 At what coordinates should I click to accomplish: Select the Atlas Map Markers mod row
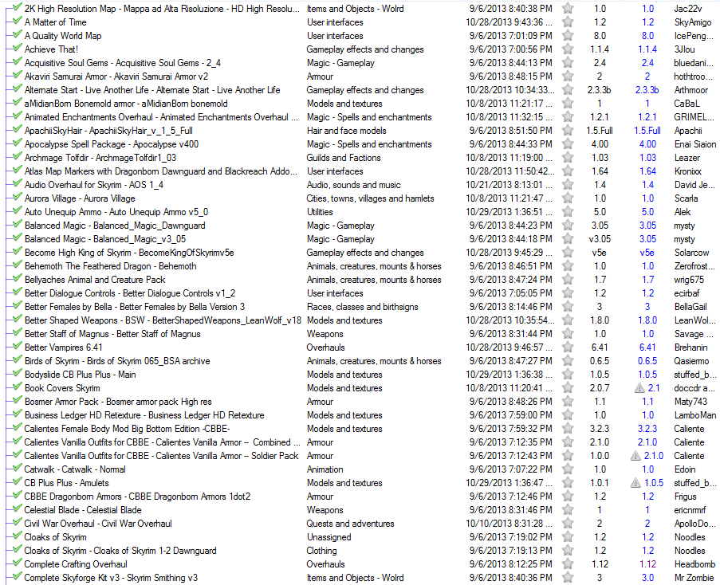tap(360, 171)
